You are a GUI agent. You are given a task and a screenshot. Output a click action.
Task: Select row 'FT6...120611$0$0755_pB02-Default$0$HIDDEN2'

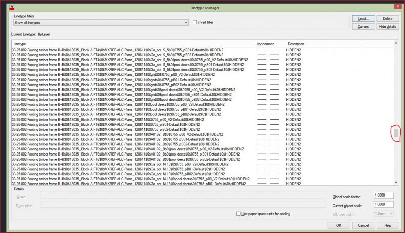pos(203,129)
